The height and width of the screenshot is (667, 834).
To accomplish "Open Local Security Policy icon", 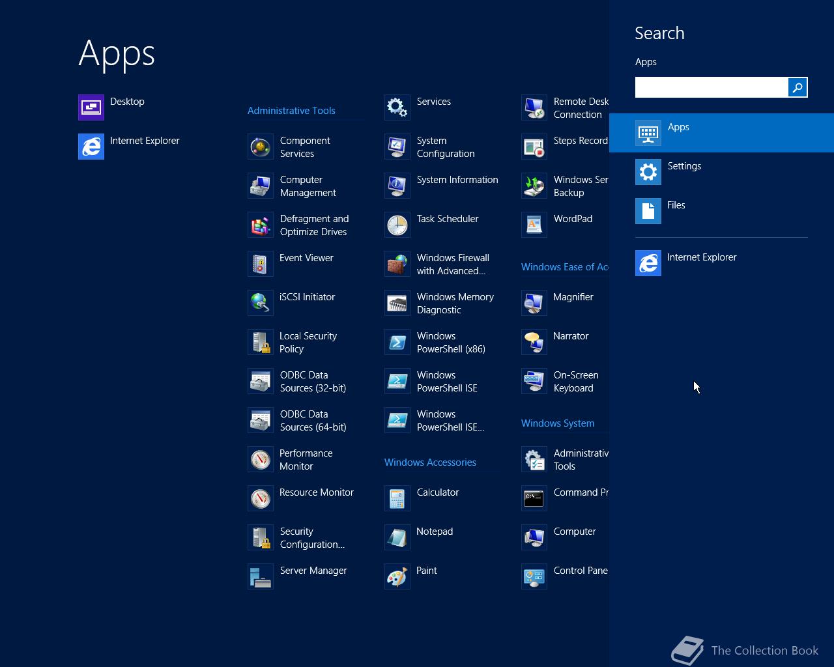I will pos(261,342).
